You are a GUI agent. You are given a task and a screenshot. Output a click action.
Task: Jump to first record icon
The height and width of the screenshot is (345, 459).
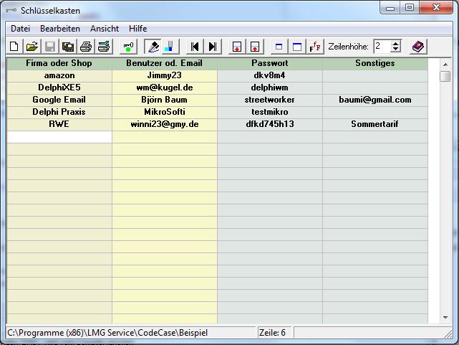coord(194,47)
